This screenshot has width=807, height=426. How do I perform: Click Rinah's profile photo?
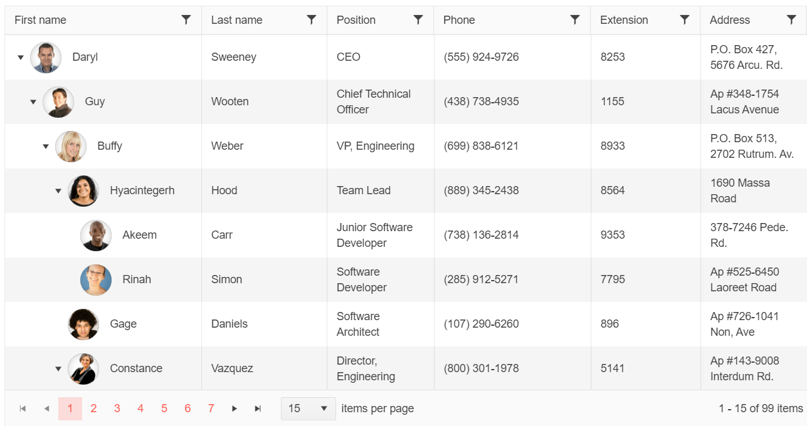[95, 279]
